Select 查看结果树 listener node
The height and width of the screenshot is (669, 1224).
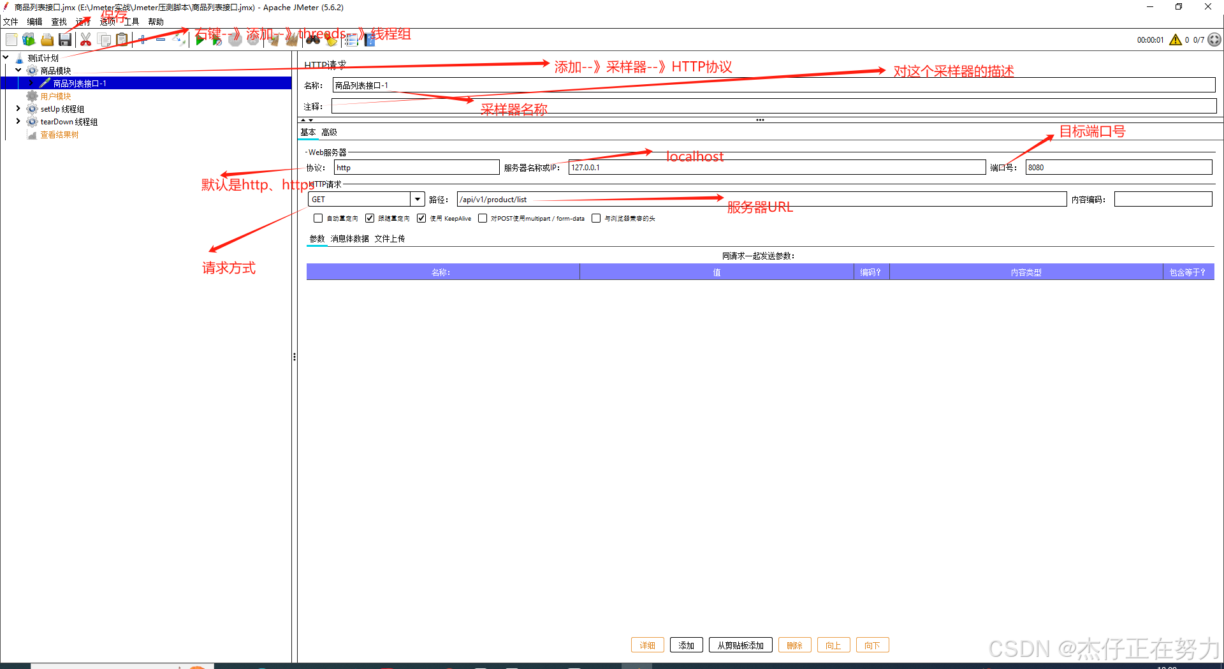pyautogui.click(x=59, y=135)
